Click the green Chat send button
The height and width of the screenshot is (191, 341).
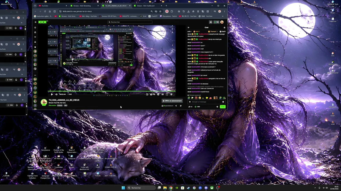223,107
